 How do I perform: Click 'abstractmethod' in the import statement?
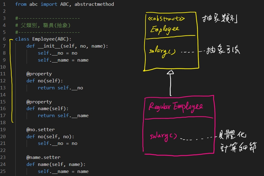pos(97,4)
